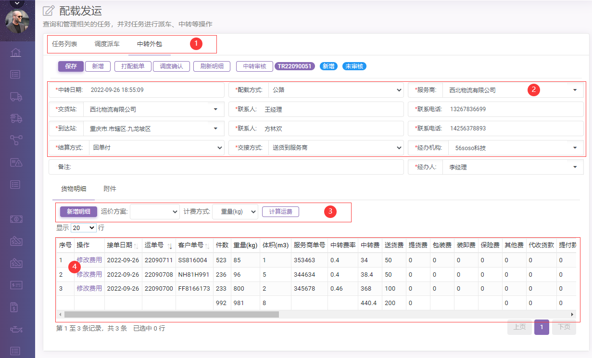Open the 计费方式 重量(kg) dropdown
The image size is (592, 358).
point(235,212)
